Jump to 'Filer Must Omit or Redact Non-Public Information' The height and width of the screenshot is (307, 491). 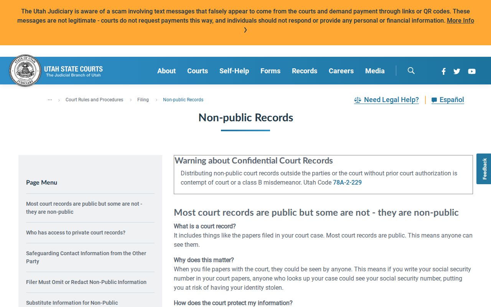[86, 282]
